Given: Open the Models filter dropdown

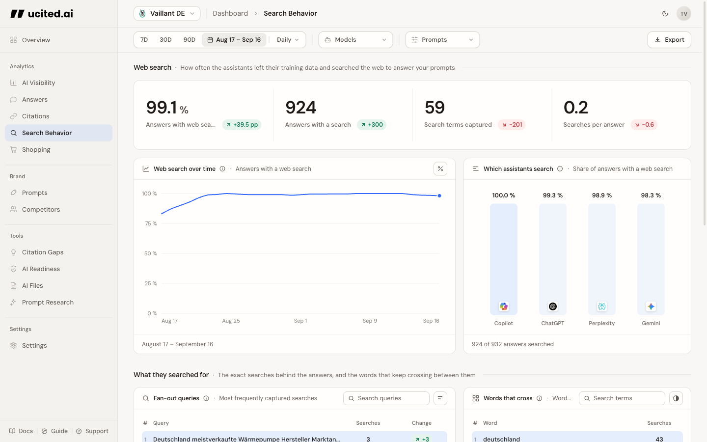Looking at the screenshot, I should point(355,40).
